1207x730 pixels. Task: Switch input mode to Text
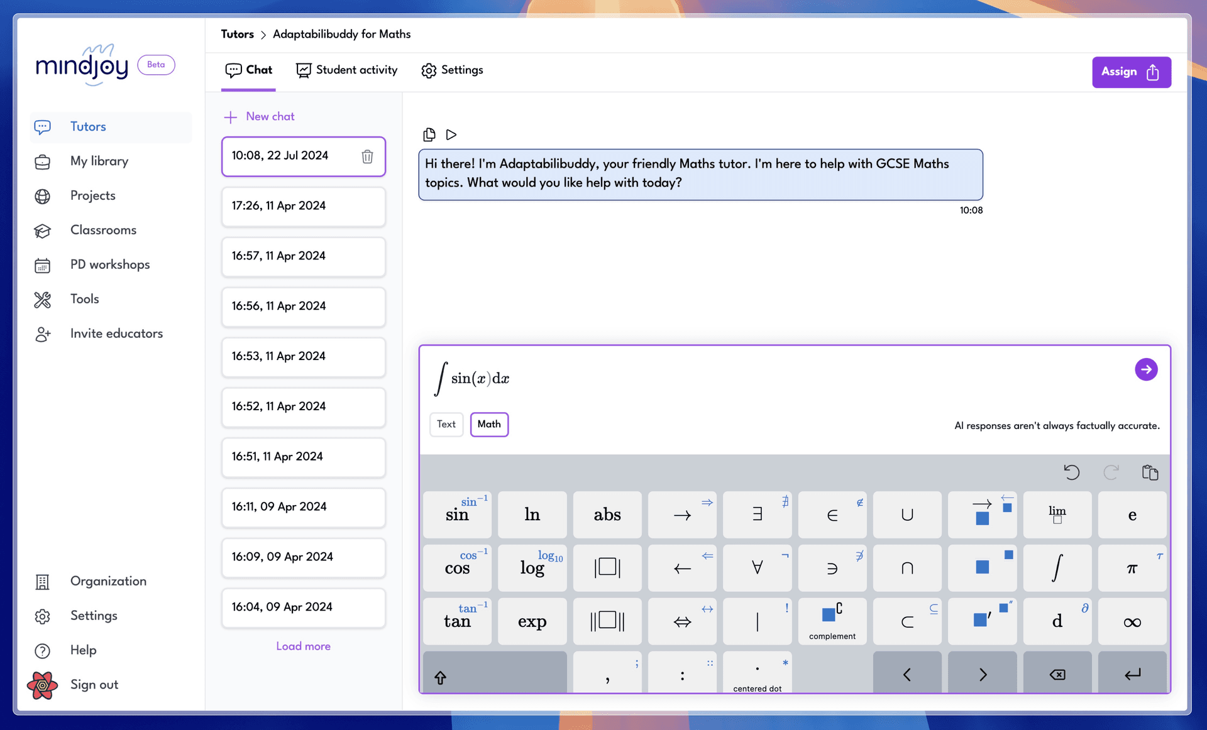pos(446,424)
